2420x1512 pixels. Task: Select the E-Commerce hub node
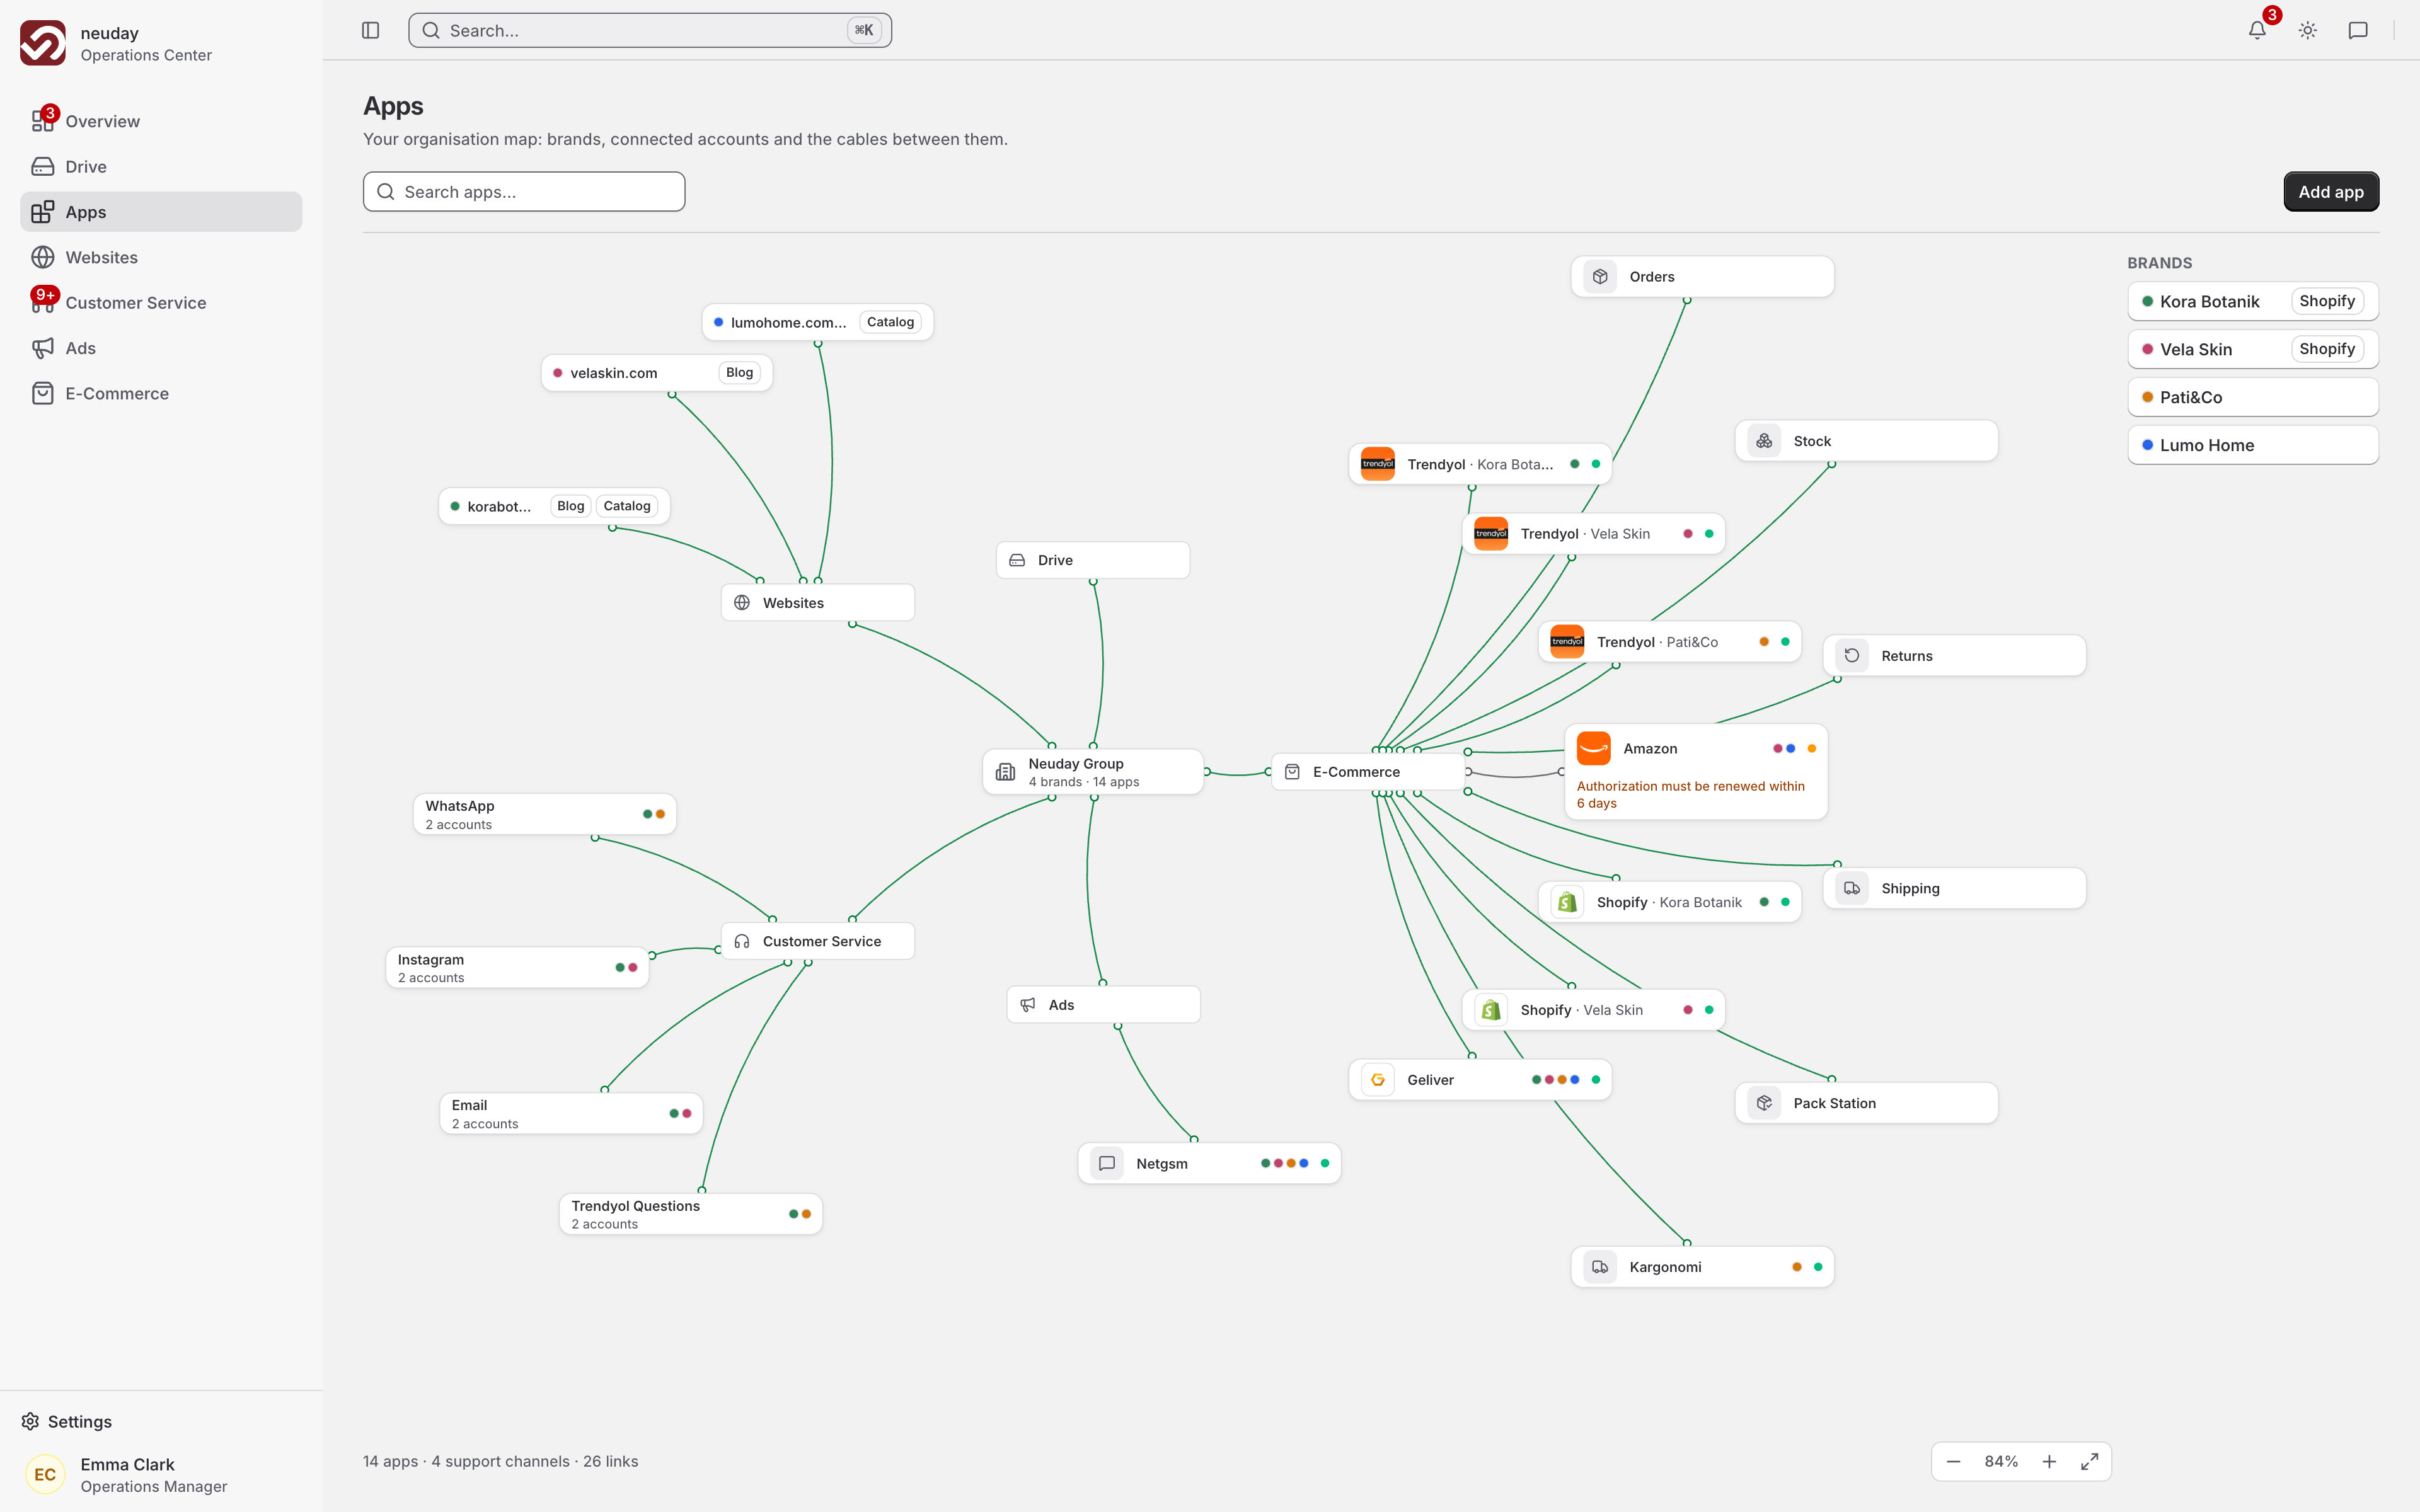1368,772
